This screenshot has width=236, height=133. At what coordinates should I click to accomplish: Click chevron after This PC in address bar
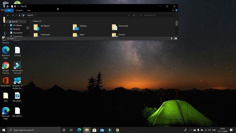35,15
